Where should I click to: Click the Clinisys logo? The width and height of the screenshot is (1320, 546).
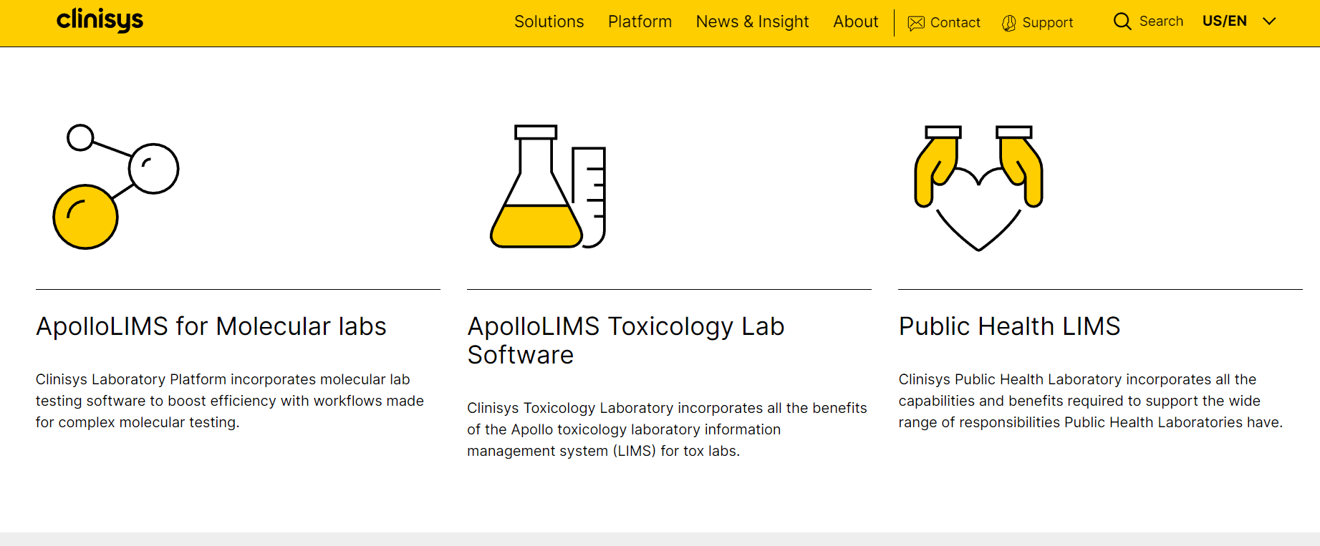(x=100, y=20)
